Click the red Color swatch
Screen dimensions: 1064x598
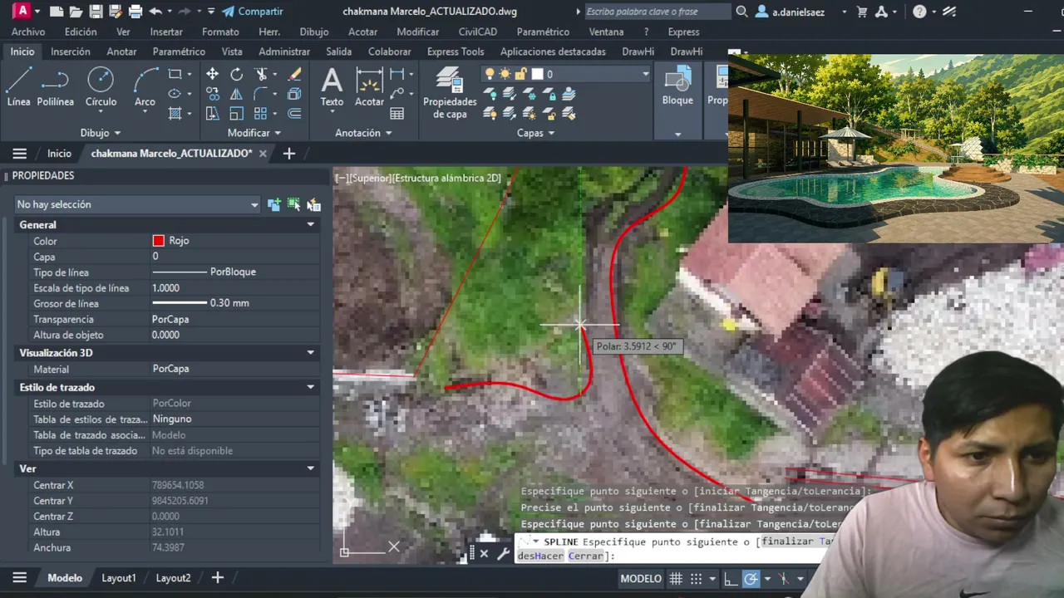[x=159, y=241]
